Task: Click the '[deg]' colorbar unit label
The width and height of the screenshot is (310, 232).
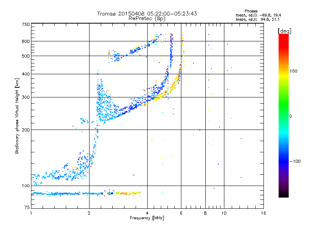Action: pyautogui.click(x=284, y=31)
